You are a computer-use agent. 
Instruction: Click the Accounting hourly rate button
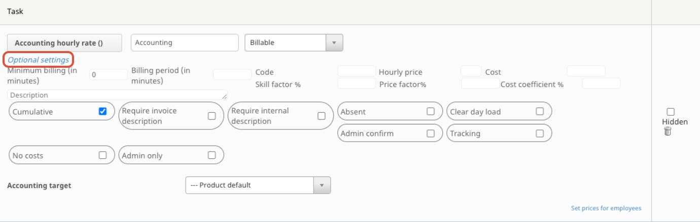[65, 43]
